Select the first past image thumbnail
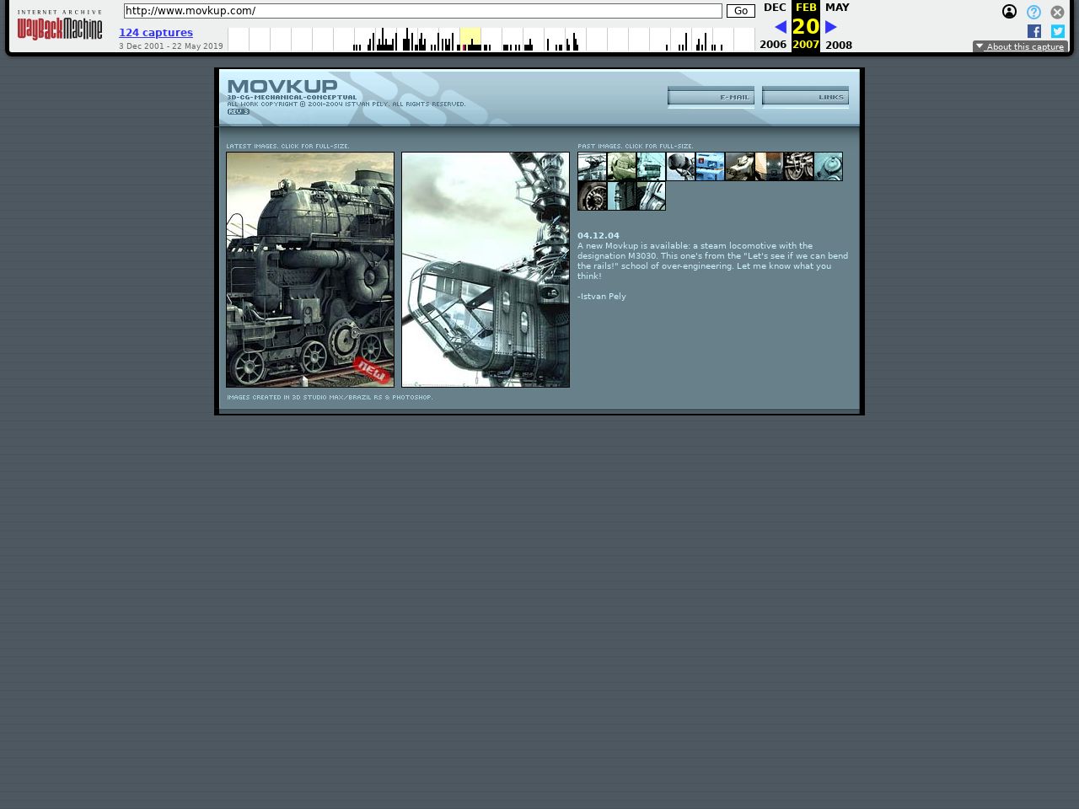1079x809 pixels. click(x=592, y=167)
